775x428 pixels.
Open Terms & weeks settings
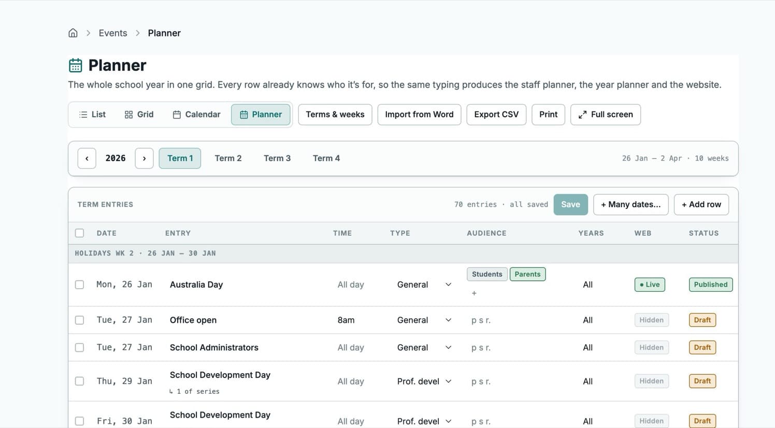coord(335,115)
